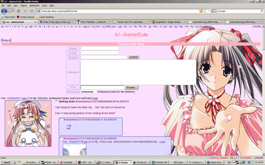Viewport: 265px width, 165px height.
Task: Open file link 1232547611.jpg
Action: pos(16,98)
